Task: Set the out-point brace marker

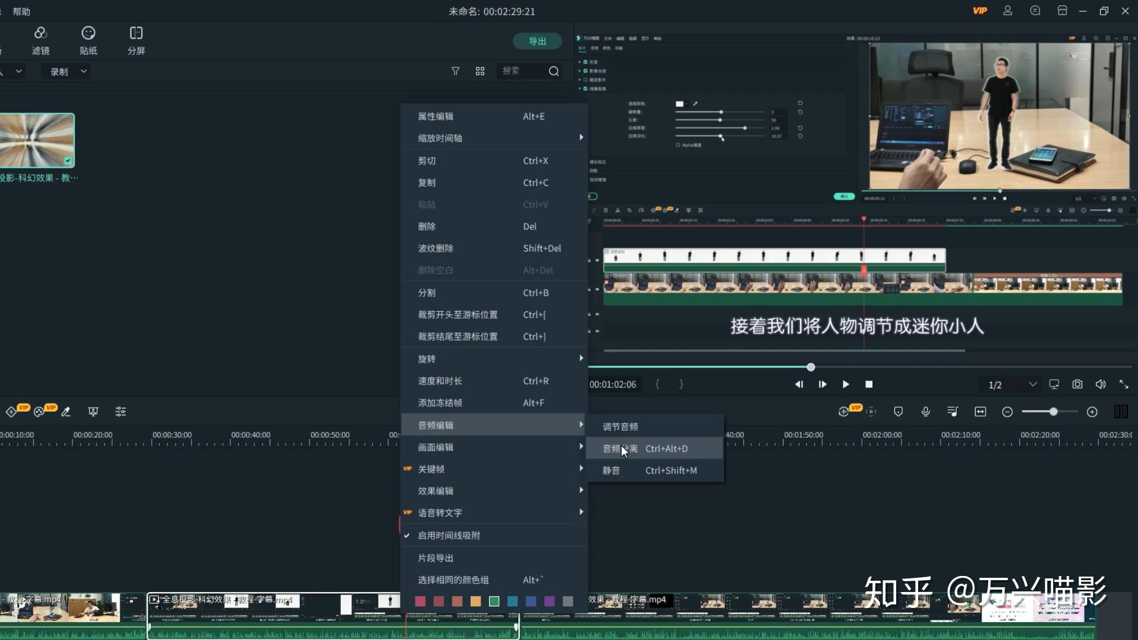Action: [681, 384]
